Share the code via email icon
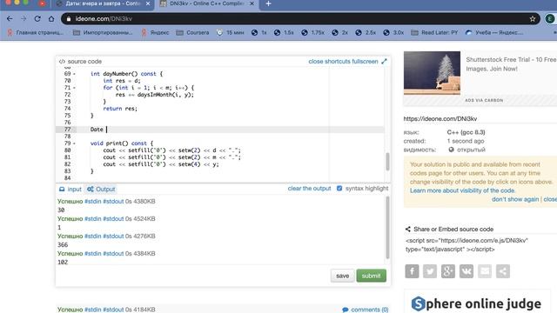Image resolution: width=557 pixels, height=313 pixels. pyautogui.click(x=485, y=271)
